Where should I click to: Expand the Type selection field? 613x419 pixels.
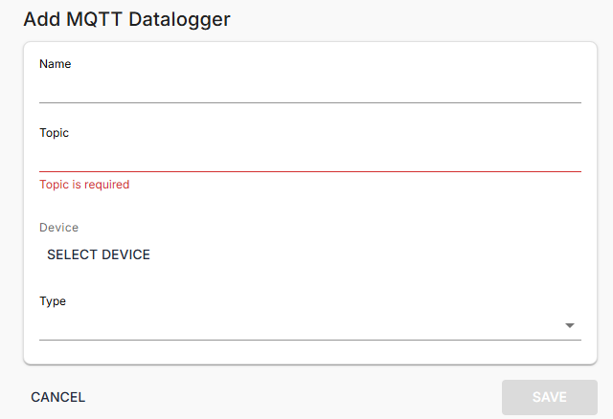click(x=297, y=325)
